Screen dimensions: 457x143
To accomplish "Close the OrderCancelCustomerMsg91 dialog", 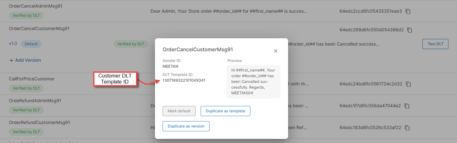I will pos(276,51).
